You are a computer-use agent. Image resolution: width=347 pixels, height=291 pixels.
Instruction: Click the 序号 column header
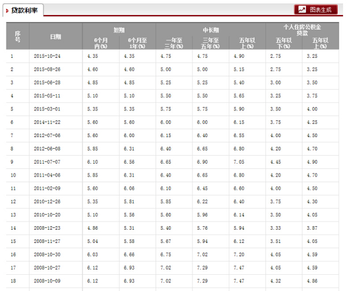pyautogui.click(x=17, y=36)
